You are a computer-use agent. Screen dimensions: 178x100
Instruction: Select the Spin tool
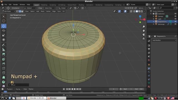pos(4,82)
